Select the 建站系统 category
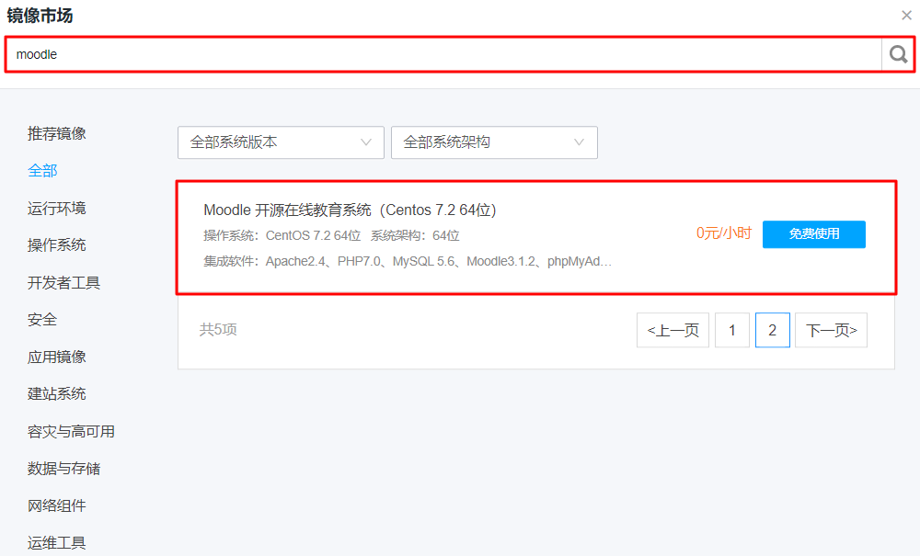The image size is (920, 556). [56, 393]
